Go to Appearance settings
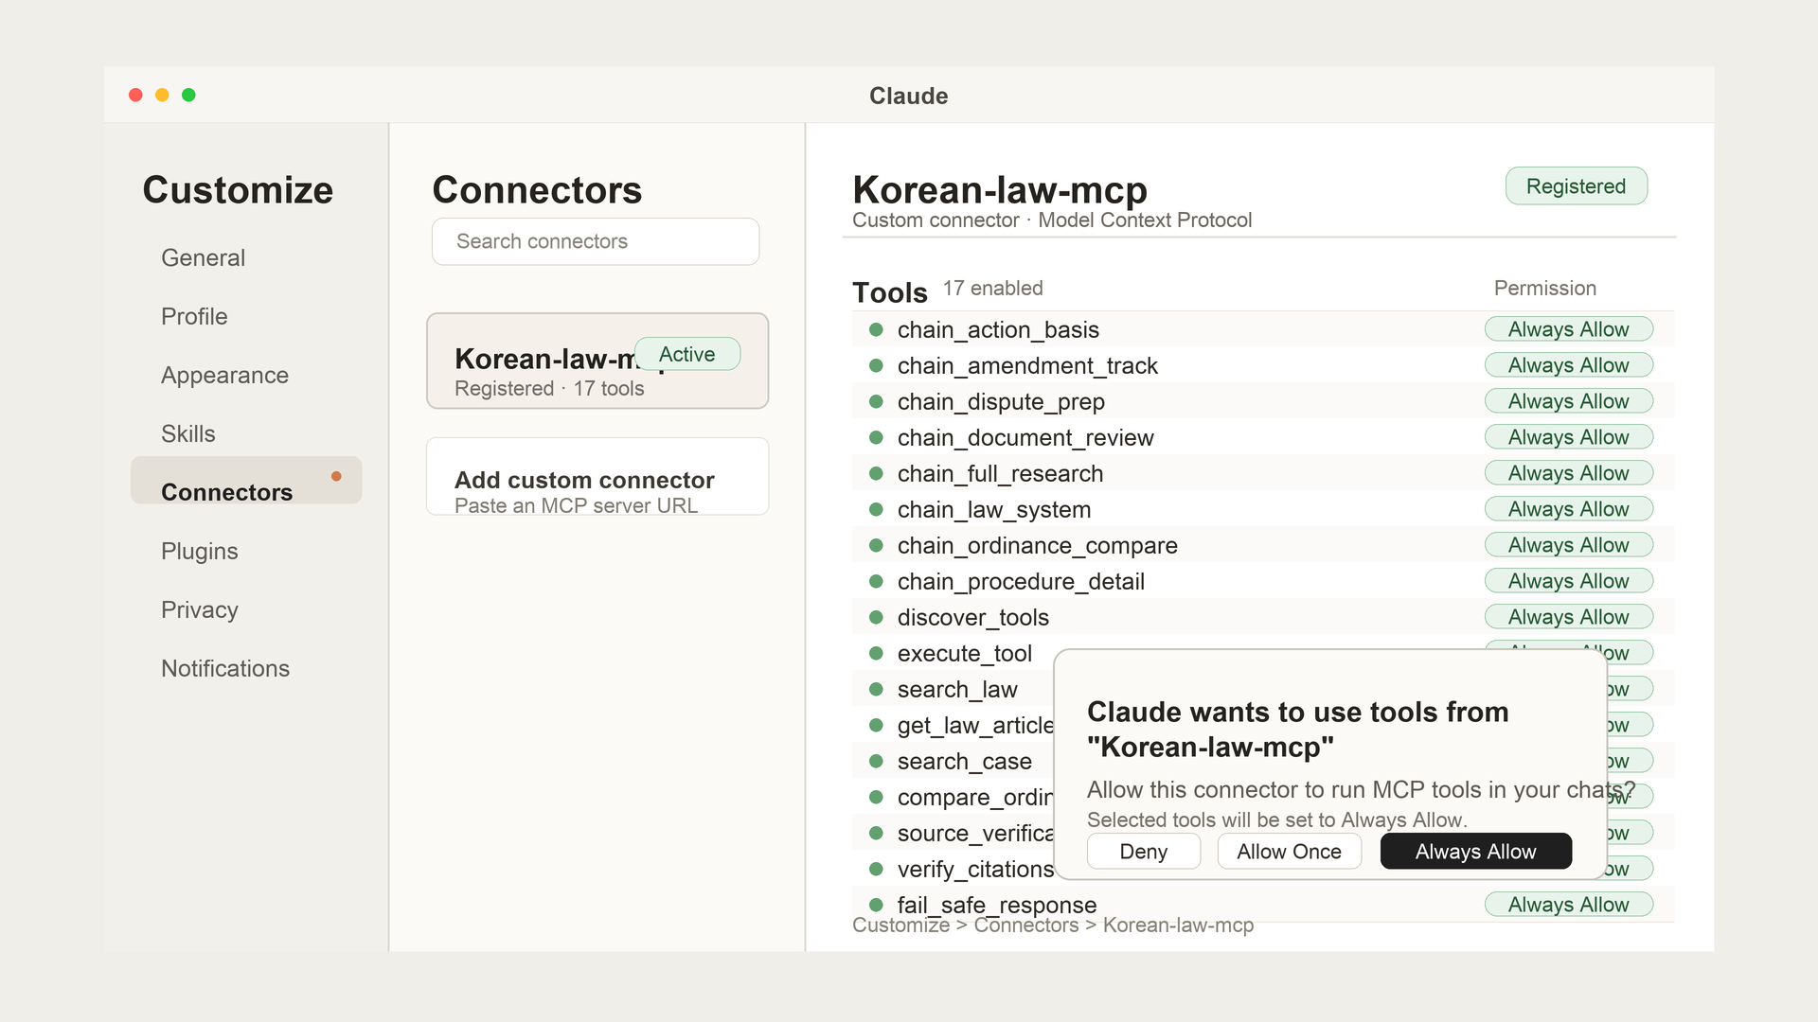 [x=224, y=375]
